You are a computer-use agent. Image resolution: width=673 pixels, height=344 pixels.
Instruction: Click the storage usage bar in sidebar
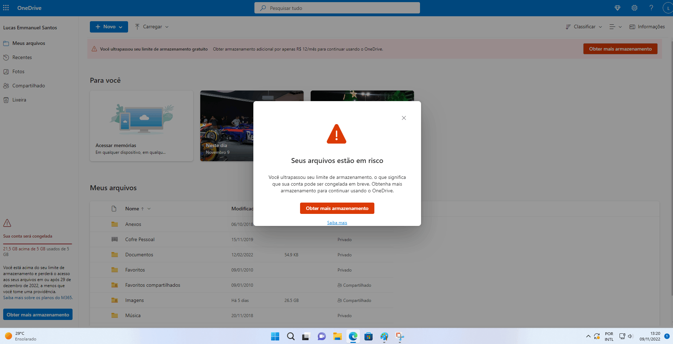pos(38,244)
